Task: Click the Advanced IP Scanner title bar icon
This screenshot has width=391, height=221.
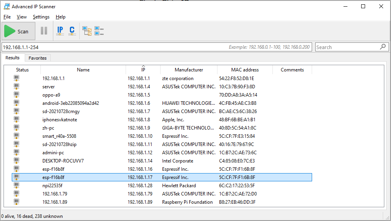Action: tap(7, 7)
